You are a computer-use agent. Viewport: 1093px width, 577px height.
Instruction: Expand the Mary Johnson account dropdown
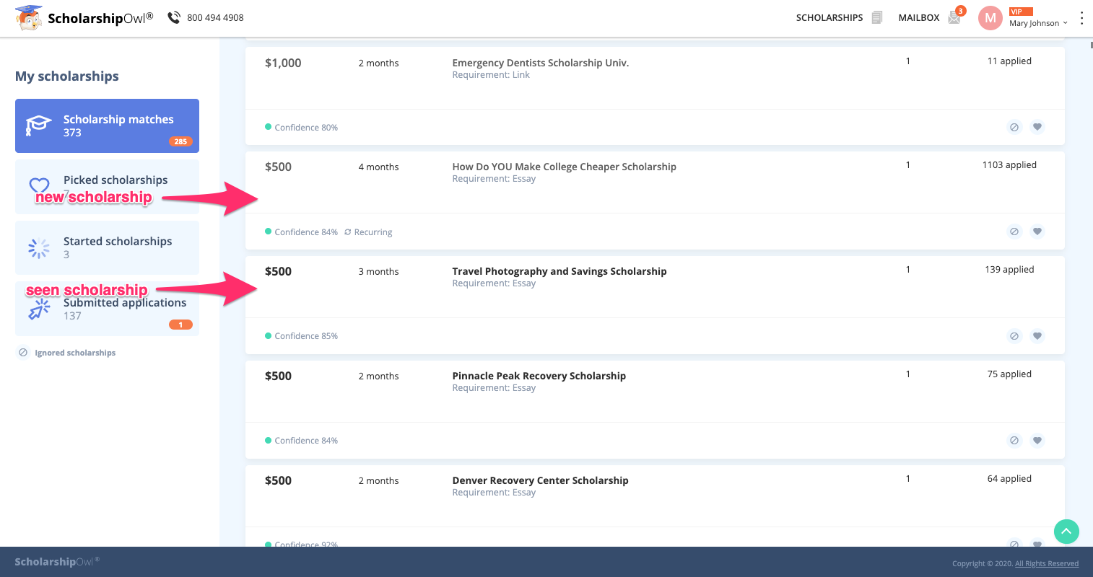[1065, 23]
